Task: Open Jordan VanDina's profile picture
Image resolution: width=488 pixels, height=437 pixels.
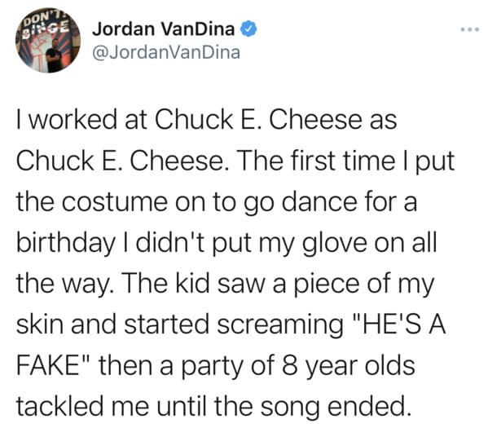Action: coord(47,41)
